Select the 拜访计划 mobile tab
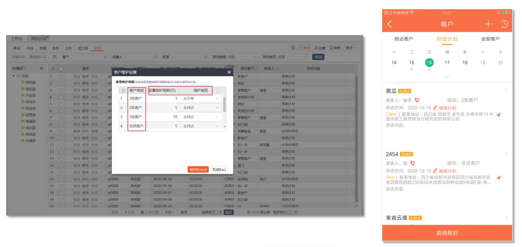The height and width of the screenshot is (247, 522). coord(447,39)
